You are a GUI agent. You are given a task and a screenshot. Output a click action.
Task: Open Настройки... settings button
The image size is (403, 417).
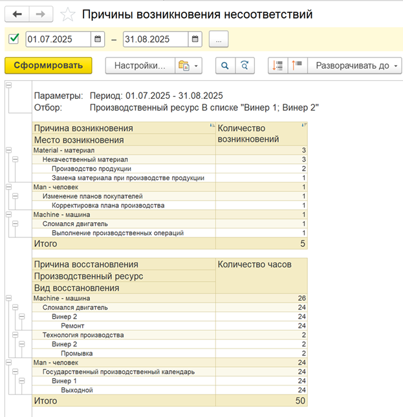(140, 65)
